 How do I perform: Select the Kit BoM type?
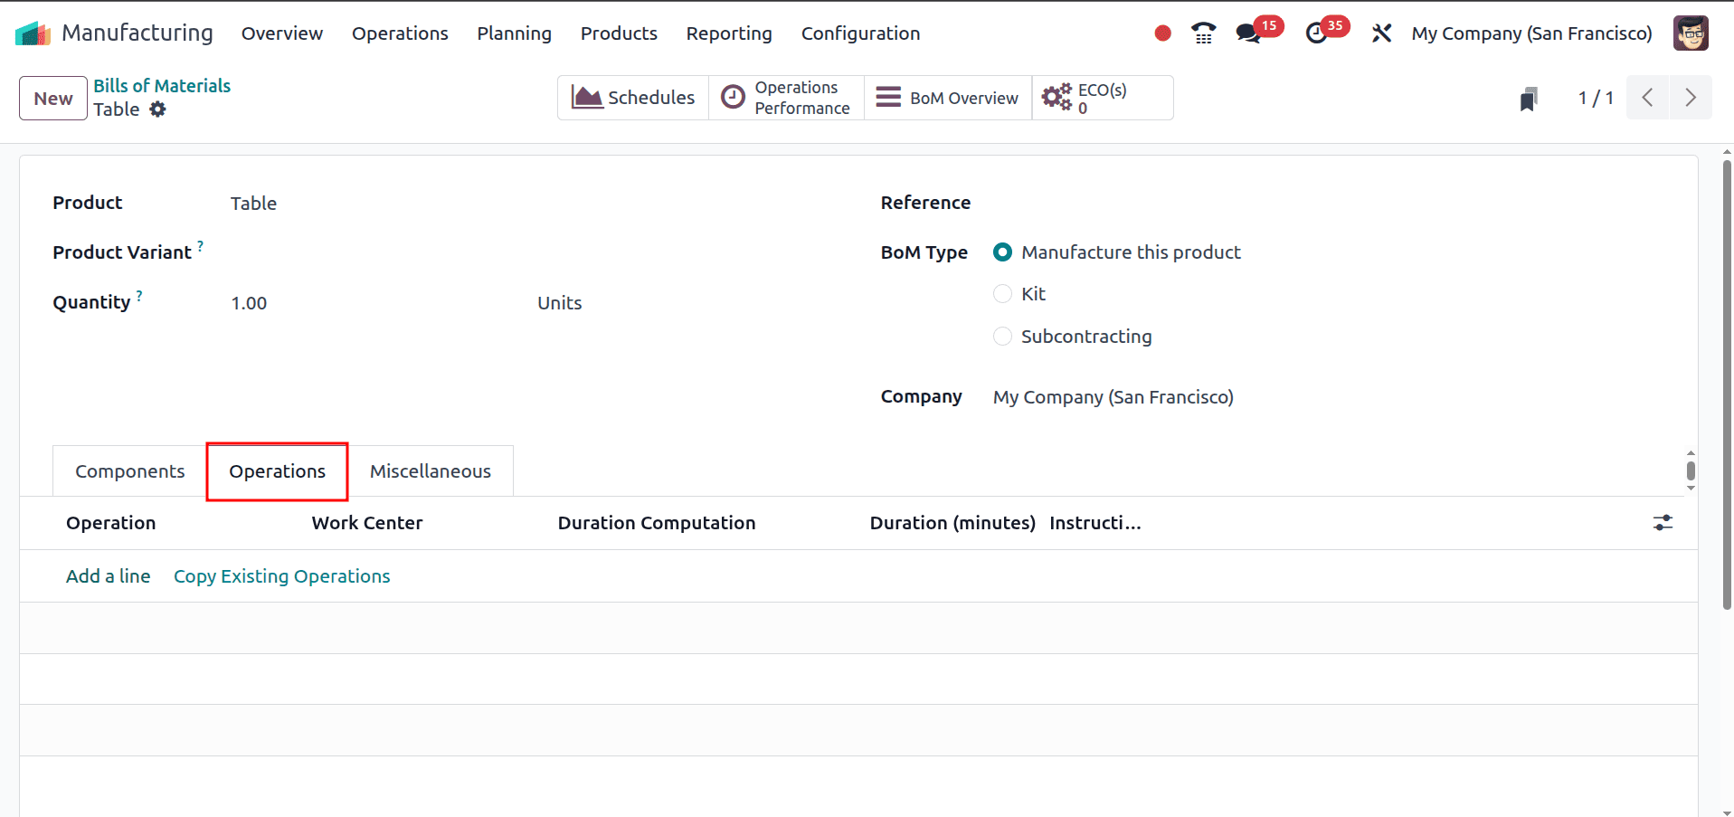1002,293
